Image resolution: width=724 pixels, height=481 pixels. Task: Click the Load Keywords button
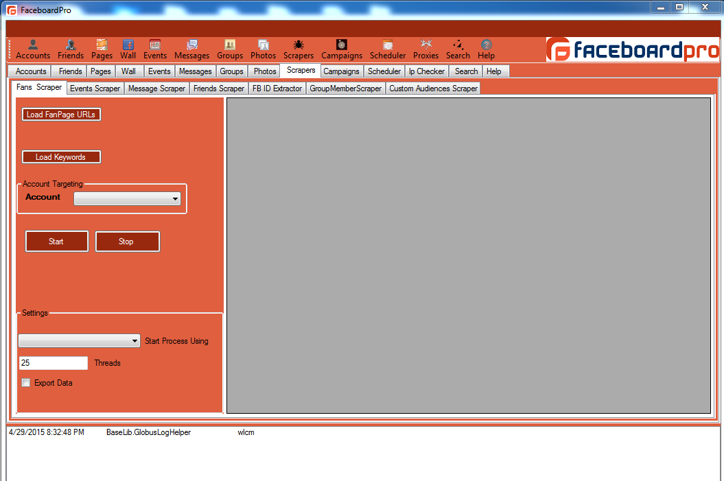click(61, 157)
